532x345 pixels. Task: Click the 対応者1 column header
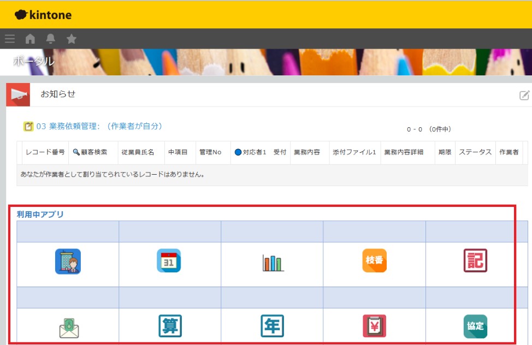(250, 152)
